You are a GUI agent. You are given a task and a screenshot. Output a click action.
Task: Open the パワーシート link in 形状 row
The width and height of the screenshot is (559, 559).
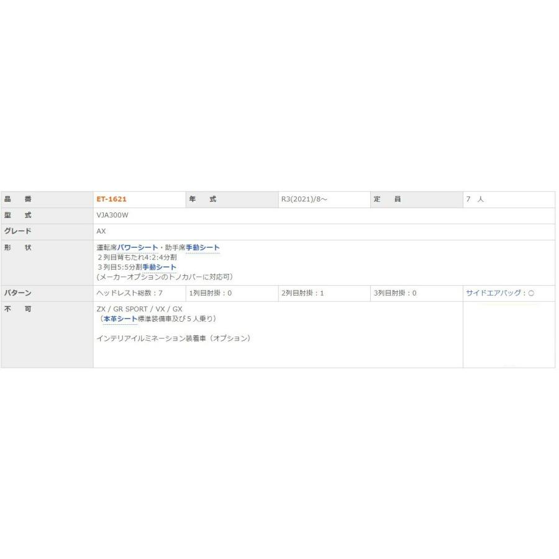click(138, 247)
